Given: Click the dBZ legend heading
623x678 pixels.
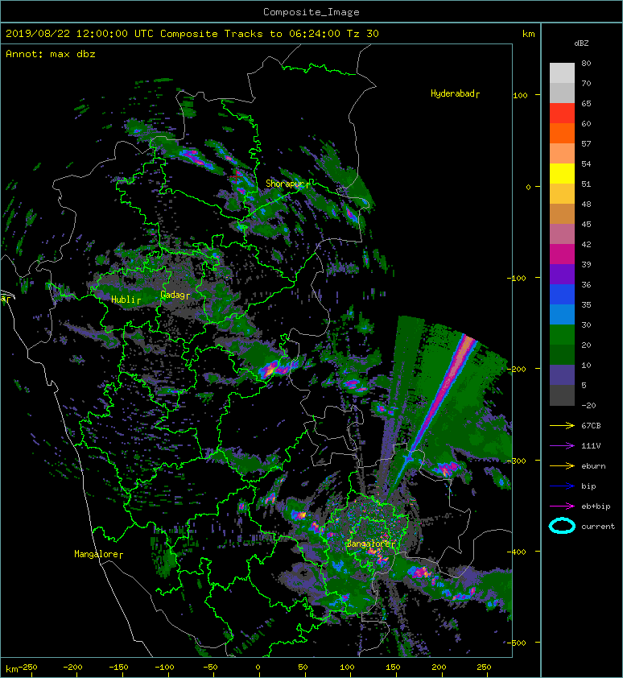Looking at the screenshot, I should 581,43.
